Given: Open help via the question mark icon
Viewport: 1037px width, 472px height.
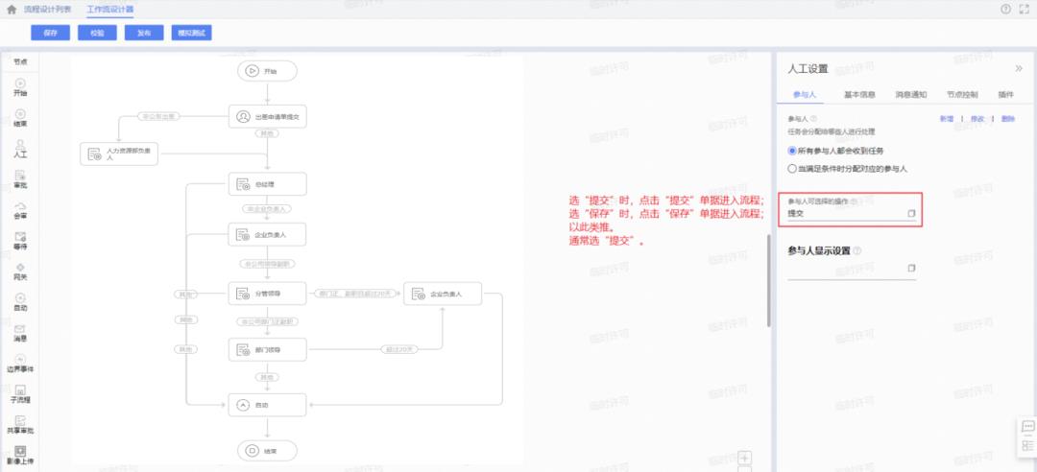Looking at the screenshot, I should [1005, 10].
